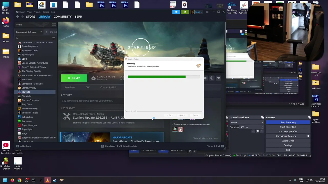Screen dimensions: 328x184
Task: Click Start Replay Buffer
Action: (288, 132)
